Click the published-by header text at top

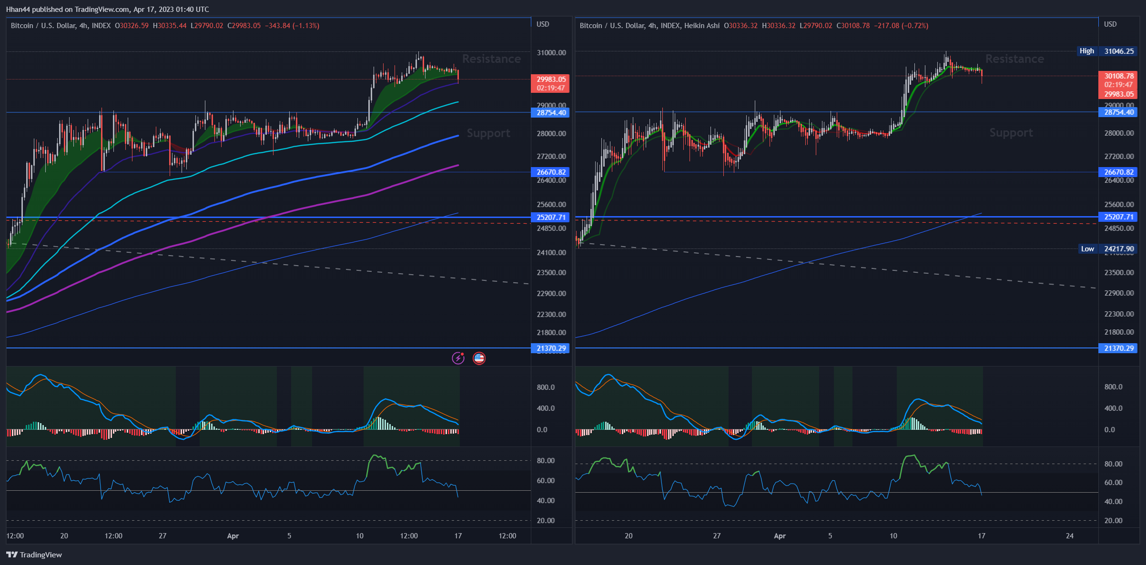click(107, 9)
